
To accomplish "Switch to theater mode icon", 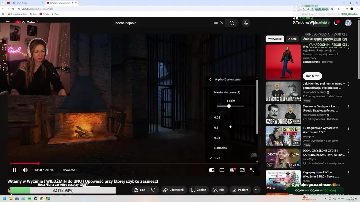I will [242, 170].
